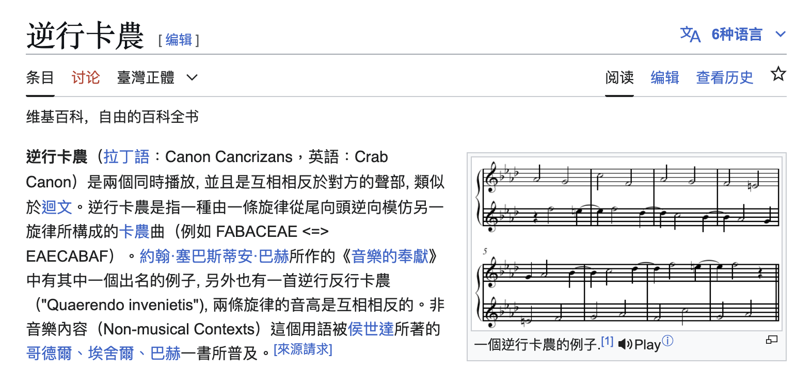The image size is (796, 385).
Task: Follow reference footnote [1] in the caption
Action: [607, 341]
